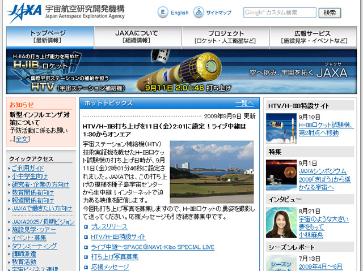
Task: Click the 新型インフルエンザ対策について notice title
Action: tap(39, 119)
